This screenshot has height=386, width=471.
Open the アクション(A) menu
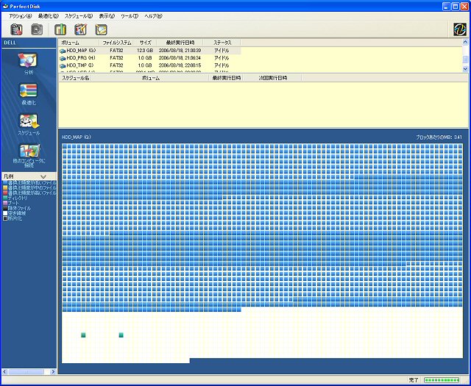click(21, 16)
